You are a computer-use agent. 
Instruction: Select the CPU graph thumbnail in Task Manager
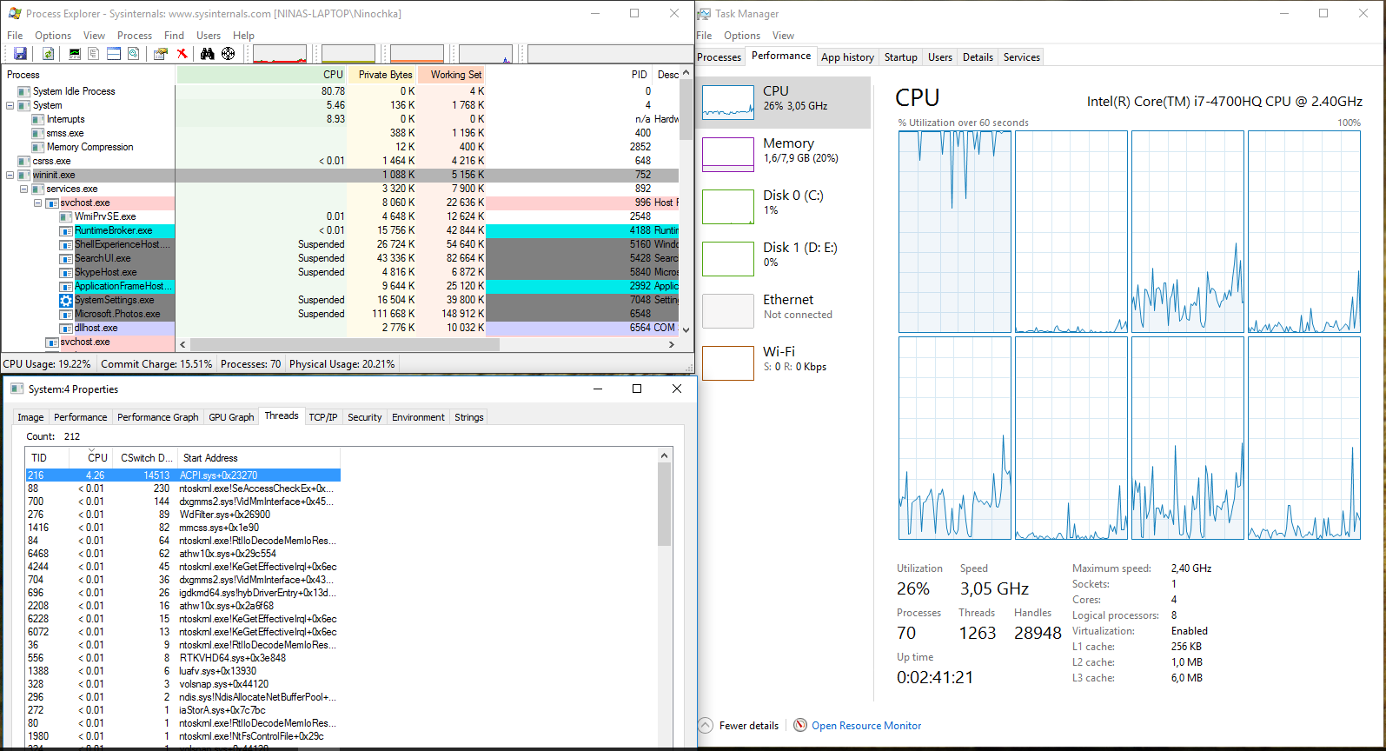[x=728, y=103]
